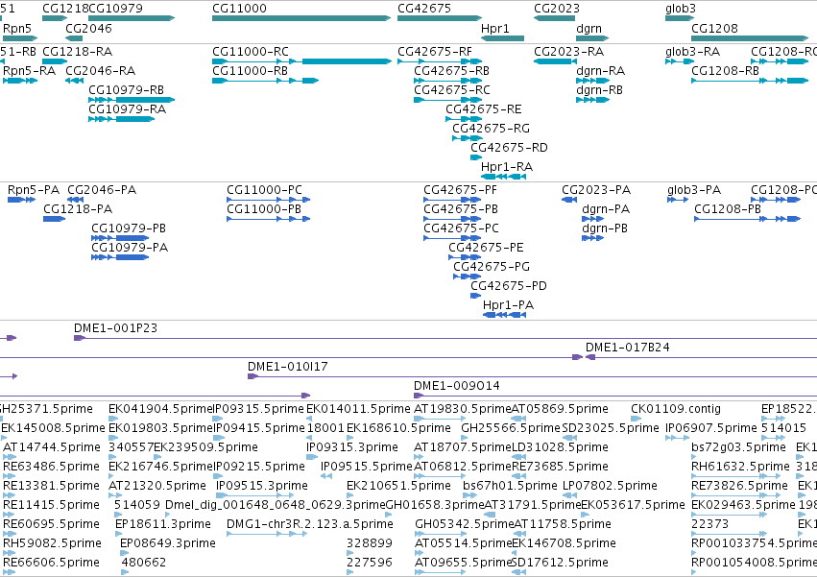This screenshot has width=817, height=577.
Task: Click protein CG42675-PF label
Action: 461,190
